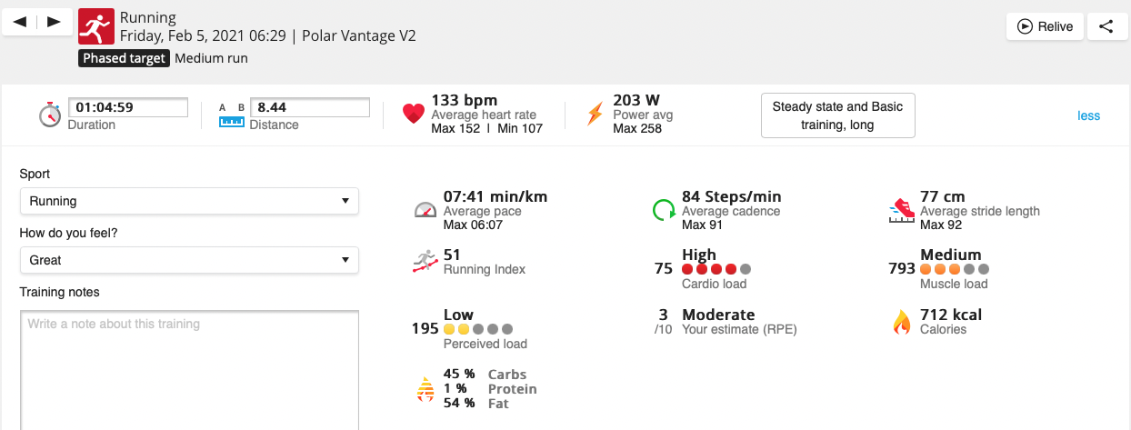The image size is (1131, 430).
Task: Click the stride length shoe icon
Action: tap(901, 210)
